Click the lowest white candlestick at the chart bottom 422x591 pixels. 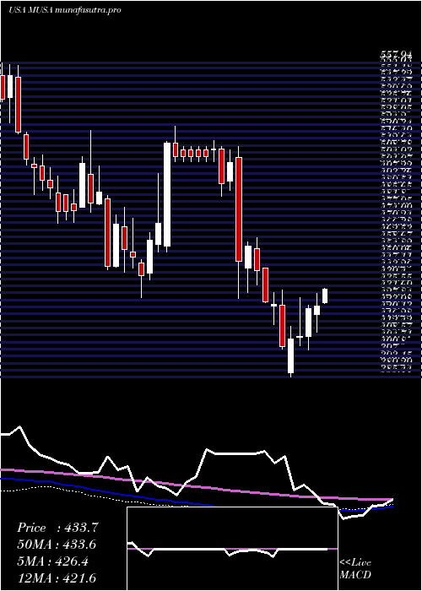coord(290,355)
